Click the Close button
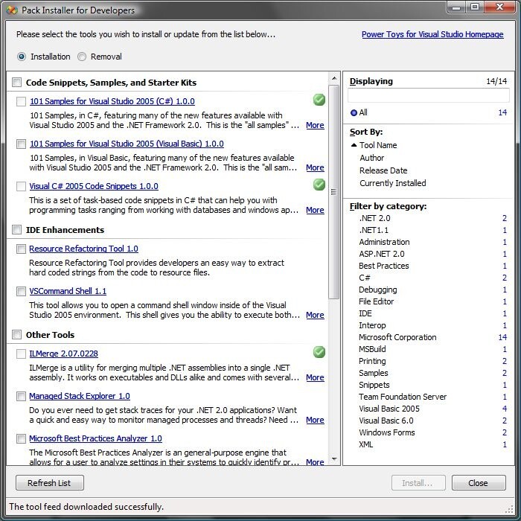This screenshot has height=521, width=521. (x=479, y=483)
